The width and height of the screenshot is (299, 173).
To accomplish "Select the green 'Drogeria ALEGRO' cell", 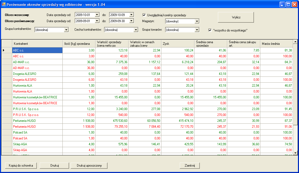I will coord(37,74).
